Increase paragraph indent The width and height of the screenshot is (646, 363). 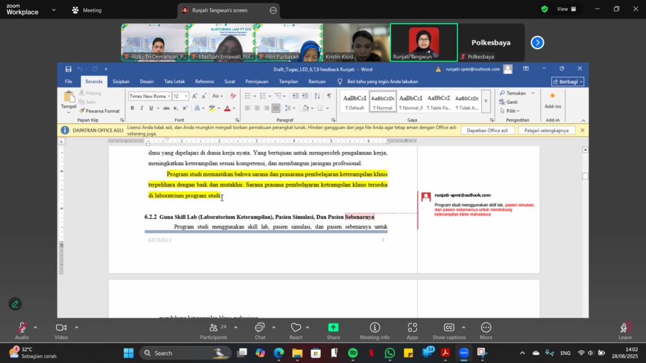(x=305, y=96)
